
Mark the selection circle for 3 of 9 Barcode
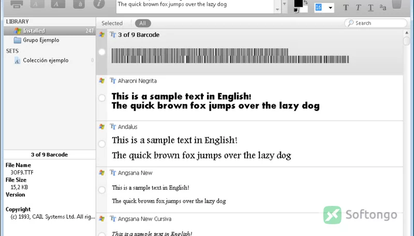tap(102, 52)
